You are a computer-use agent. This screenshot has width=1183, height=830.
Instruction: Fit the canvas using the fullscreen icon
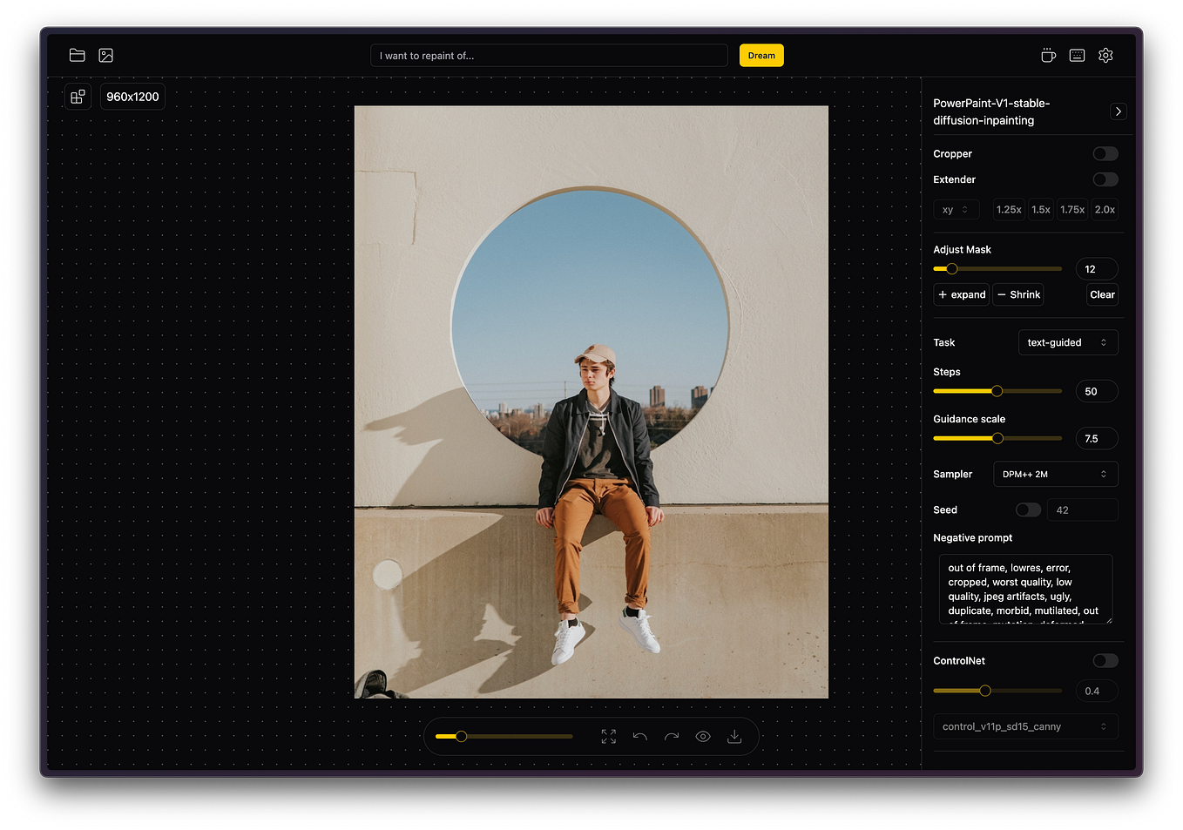(609, 736)
